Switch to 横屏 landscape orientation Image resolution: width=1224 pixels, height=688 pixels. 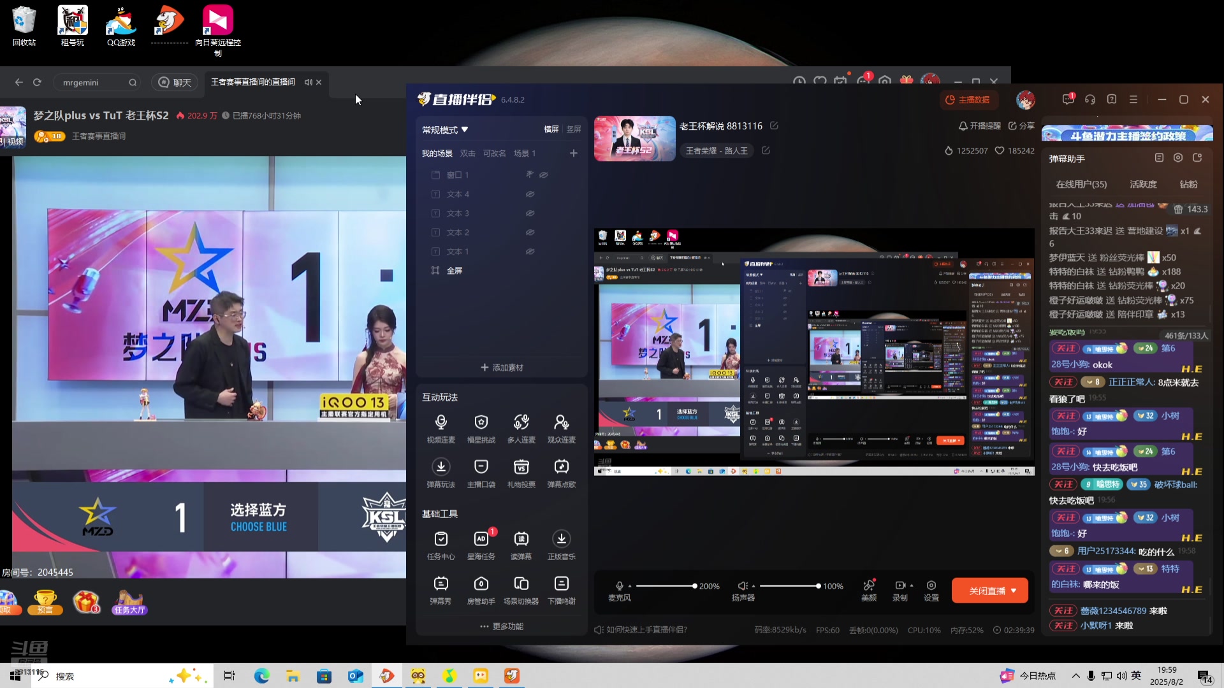551,129
